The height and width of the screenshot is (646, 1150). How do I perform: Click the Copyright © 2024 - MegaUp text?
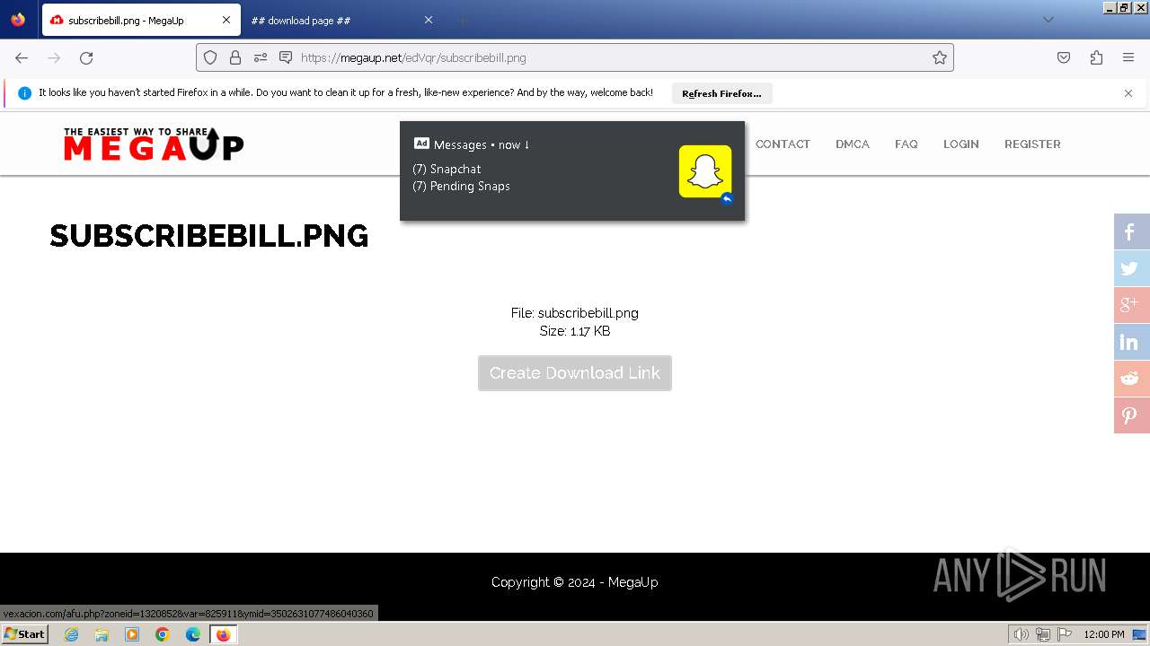point(575,582)
